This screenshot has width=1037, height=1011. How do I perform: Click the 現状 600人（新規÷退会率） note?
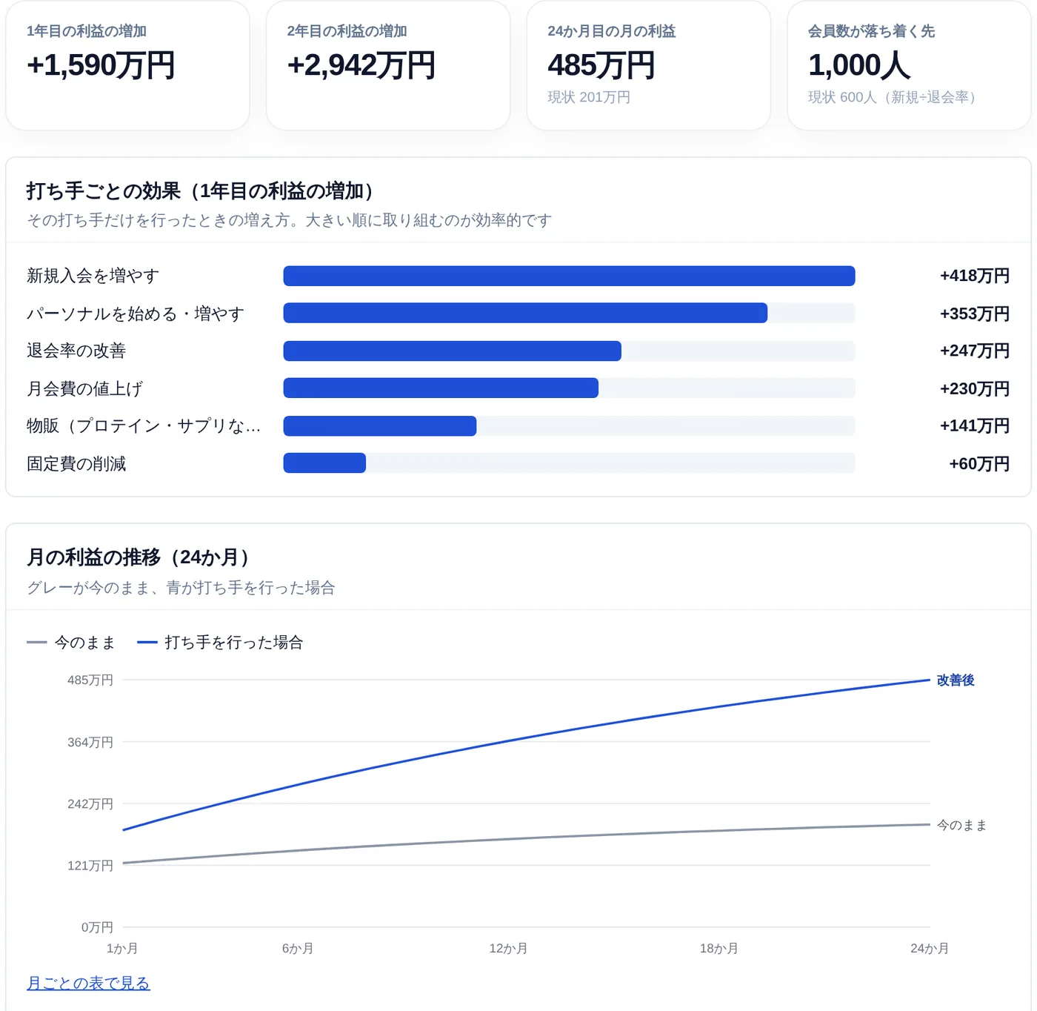[892, 97]
